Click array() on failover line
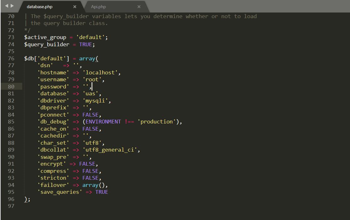This screenshot has height=220, width=350. [x=93, y=185]
